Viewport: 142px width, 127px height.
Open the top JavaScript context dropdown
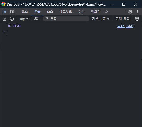pyautogui.click(x=24, y=19)
